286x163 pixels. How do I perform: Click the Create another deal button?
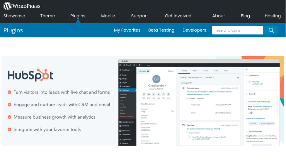point(267,124)
